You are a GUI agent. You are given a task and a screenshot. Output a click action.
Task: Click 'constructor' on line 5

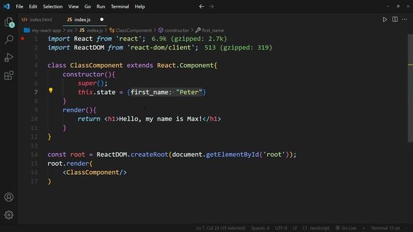coord(83,75)
